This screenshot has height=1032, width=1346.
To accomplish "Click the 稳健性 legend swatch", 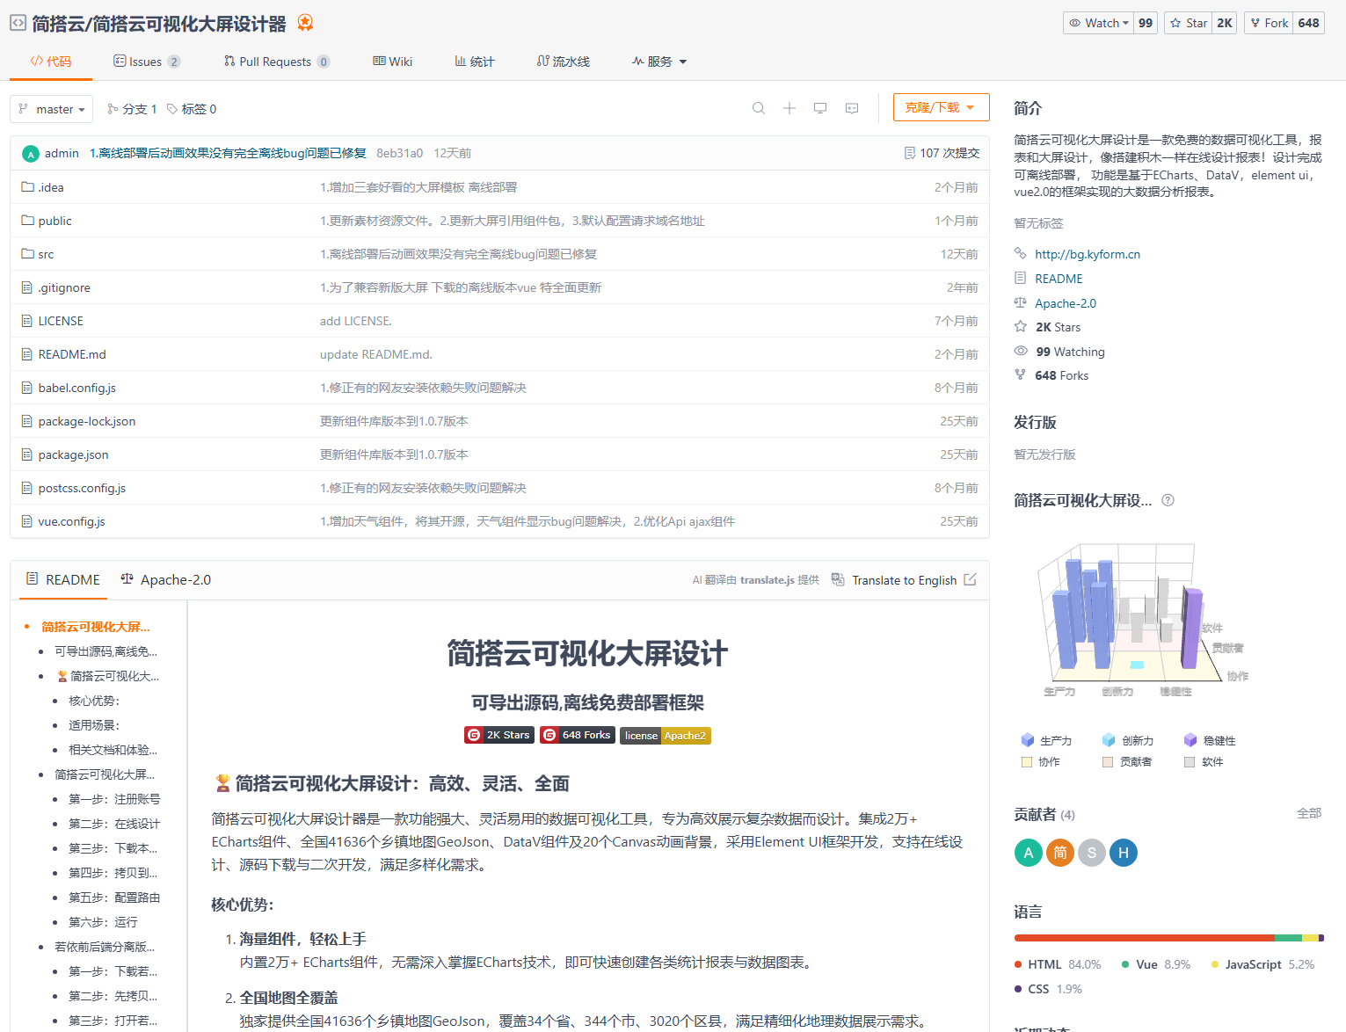I will tap(1190, 740).
